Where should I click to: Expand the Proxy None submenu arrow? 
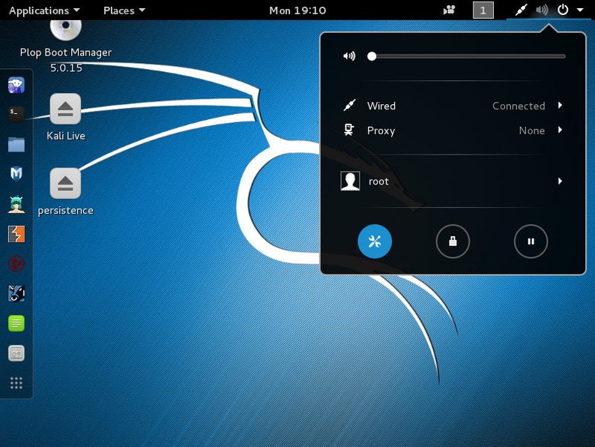click(560, 130)
